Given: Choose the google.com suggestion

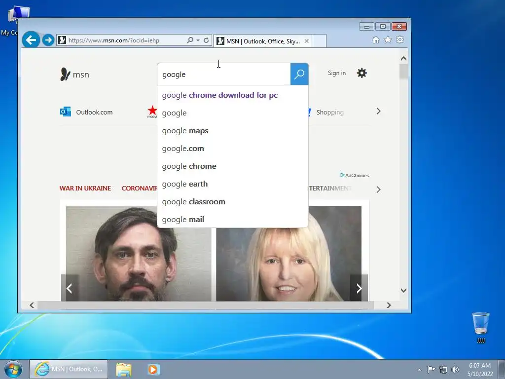Looking at the screenshot, I should 233,148.
